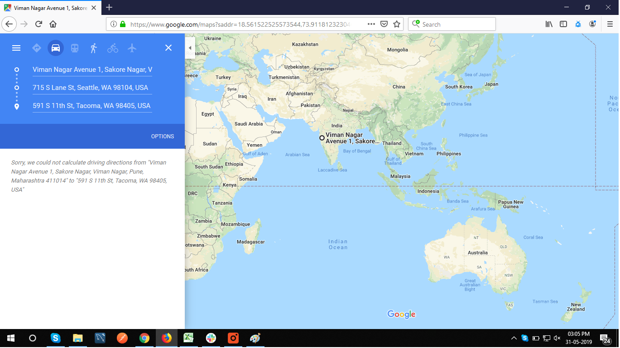Image resolution: width=620 pixels, height=348 pixels.
Task: Open the Windows Start menu
Action: point(10,338)
